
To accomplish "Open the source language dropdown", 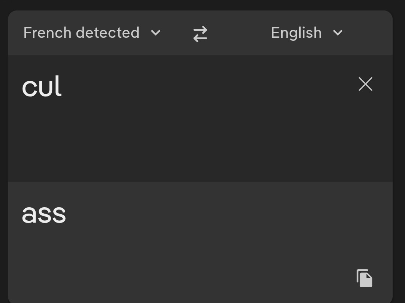I will tap(92, 33).
